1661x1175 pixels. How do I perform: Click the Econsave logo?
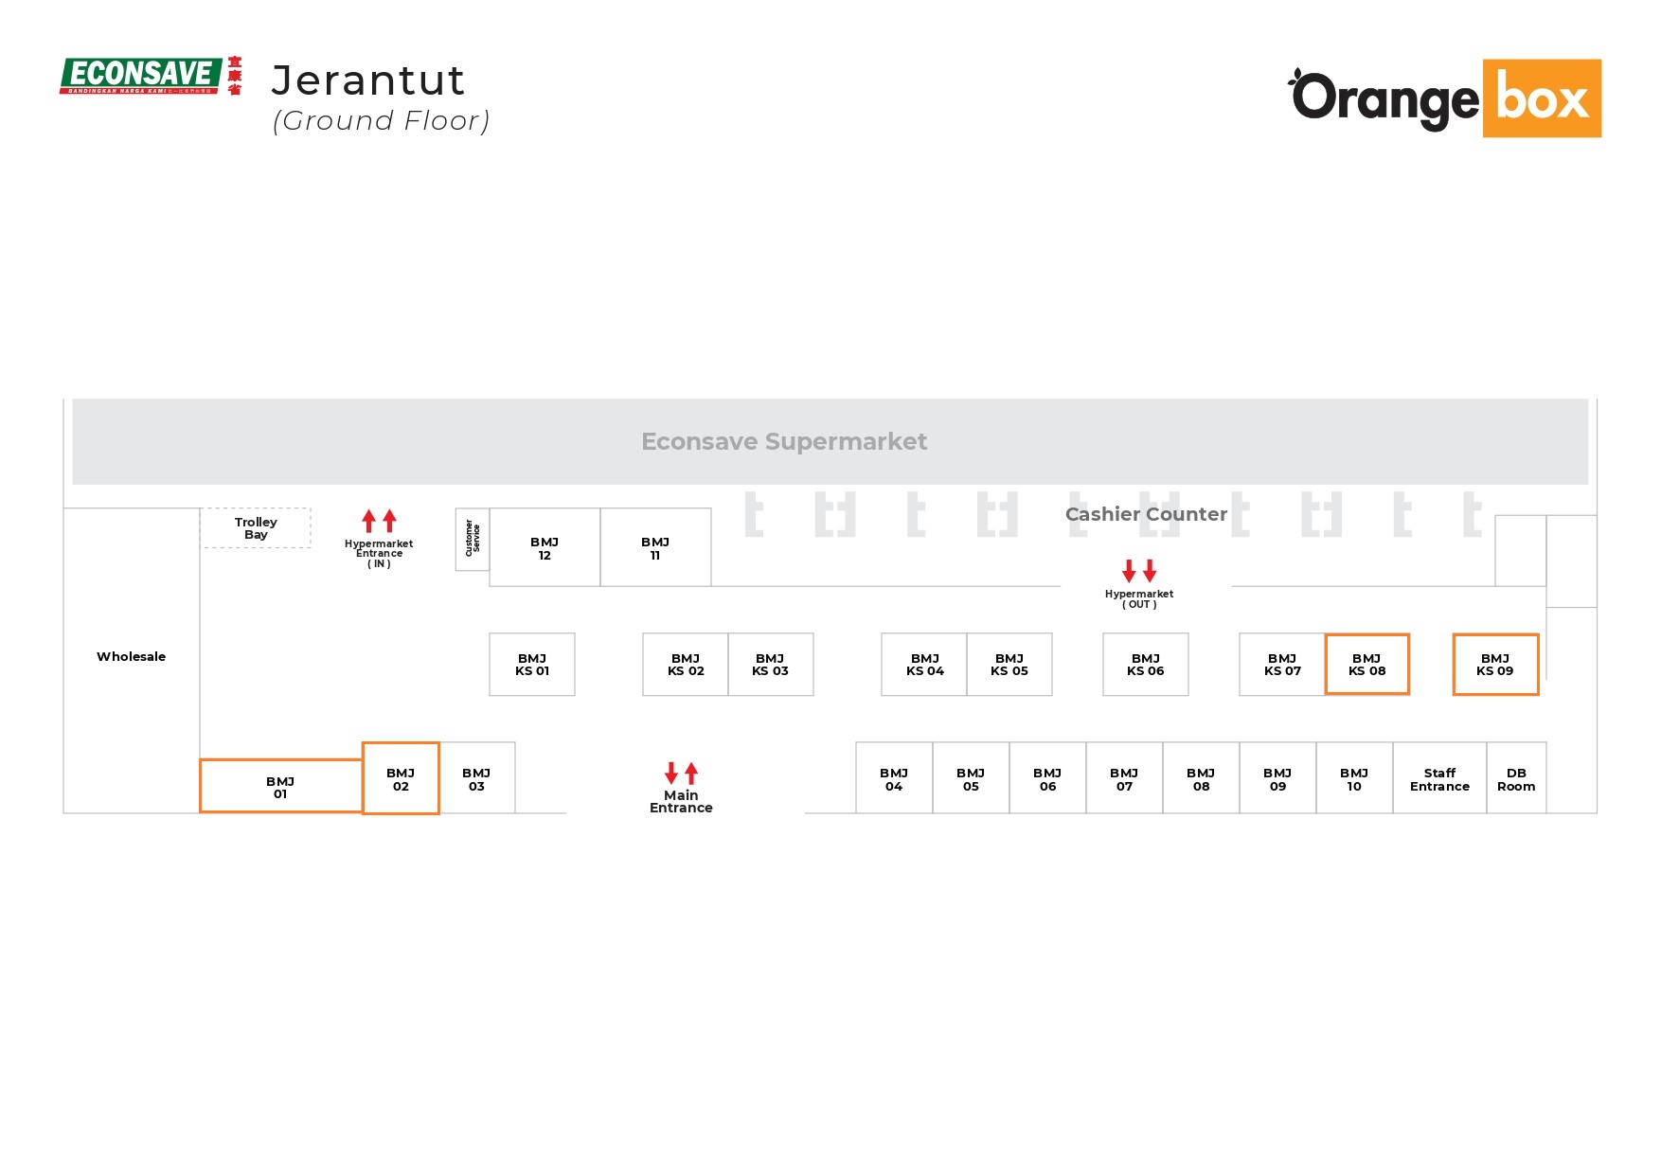click(x=150, y=76)
